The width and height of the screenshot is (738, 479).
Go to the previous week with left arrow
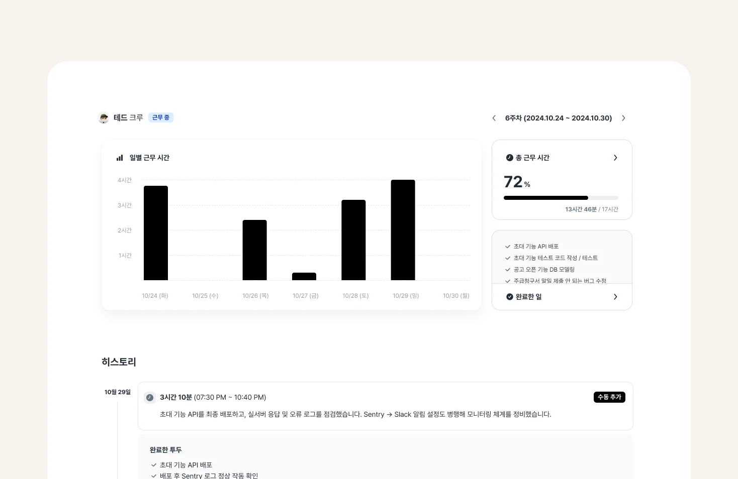494,118
